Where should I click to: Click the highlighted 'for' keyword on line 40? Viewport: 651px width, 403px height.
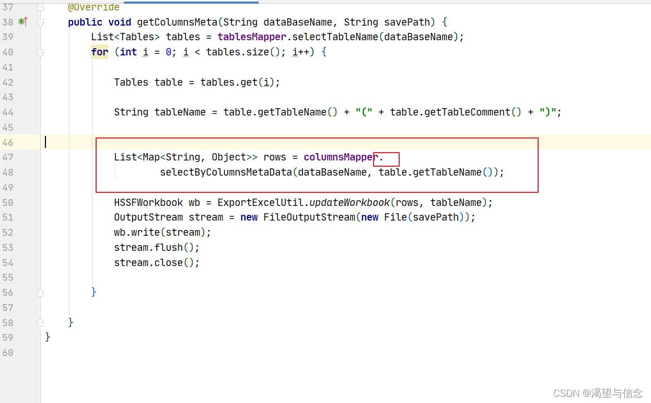click(x=99, y=52)
